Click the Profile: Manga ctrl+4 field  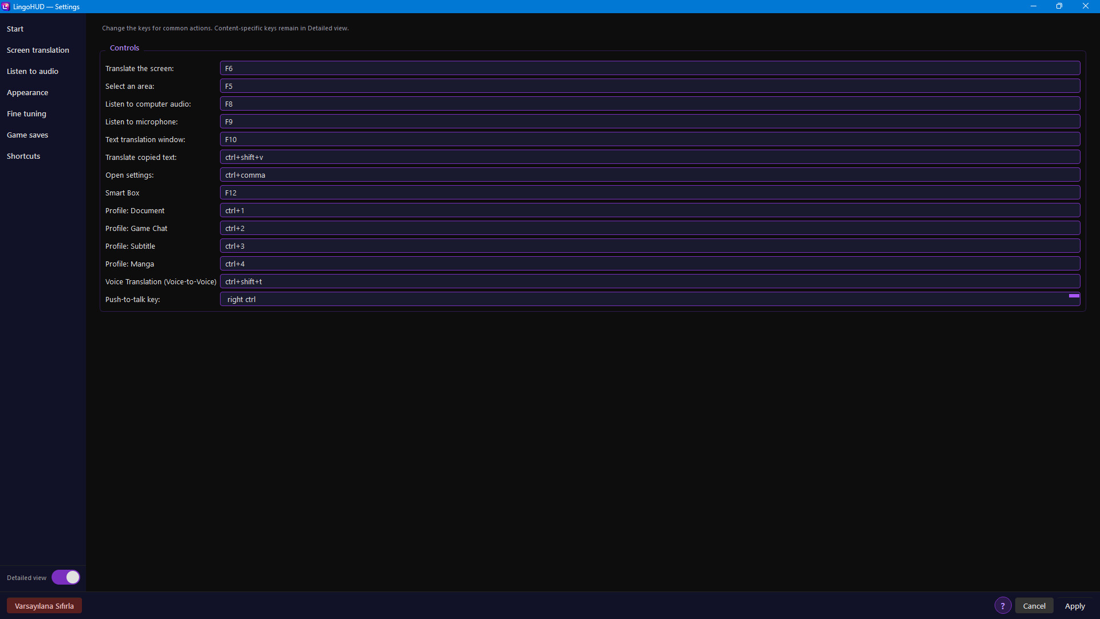[x=650, y=264]
